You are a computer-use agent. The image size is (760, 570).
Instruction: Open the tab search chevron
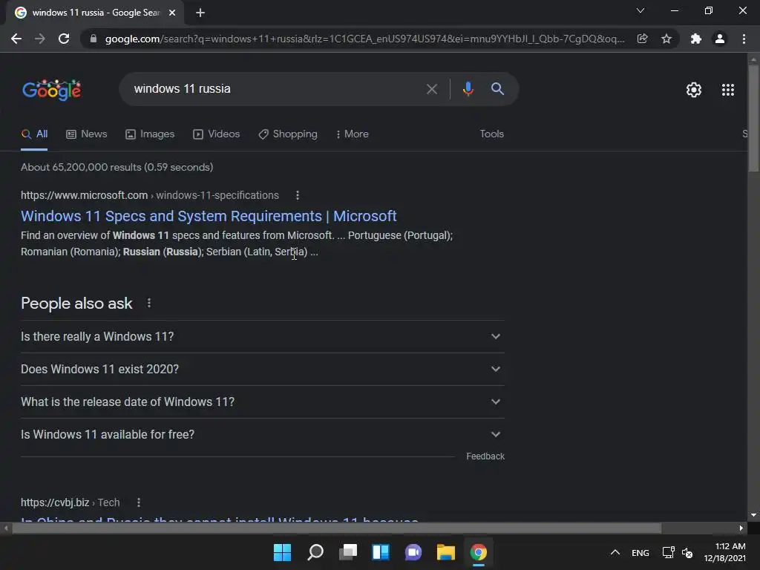641,10
